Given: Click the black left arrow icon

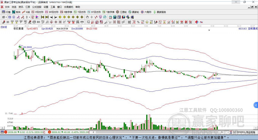Looking at the screenshot, I should click(x=51, y=17).
